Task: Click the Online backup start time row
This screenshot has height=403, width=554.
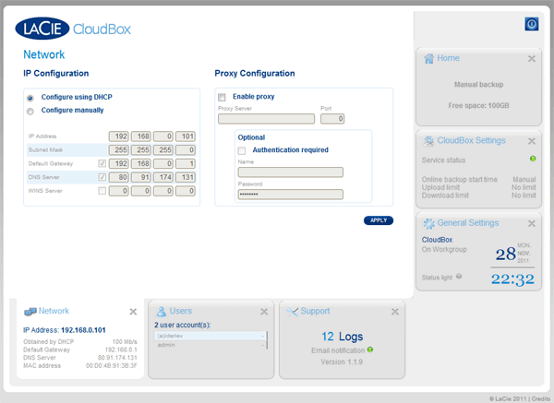Action: pyautogui.click(x=478, y=179)
